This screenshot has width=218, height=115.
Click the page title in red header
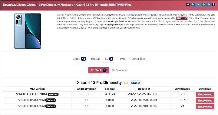pos(67,5)
